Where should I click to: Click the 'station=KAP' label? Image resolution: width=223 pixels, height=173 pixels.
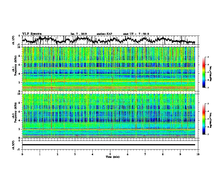point(104,34)
